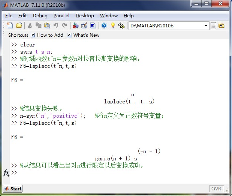Image resolution: width=232 pixels, height=196 pixels.
Task: Click the '%结果变换失败。' comment
Action: 41,109
